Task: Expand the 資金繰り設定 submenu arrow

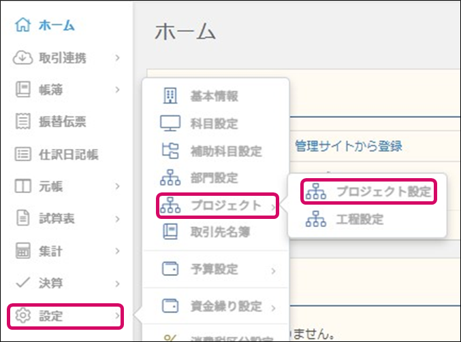Action: (273, 307)
